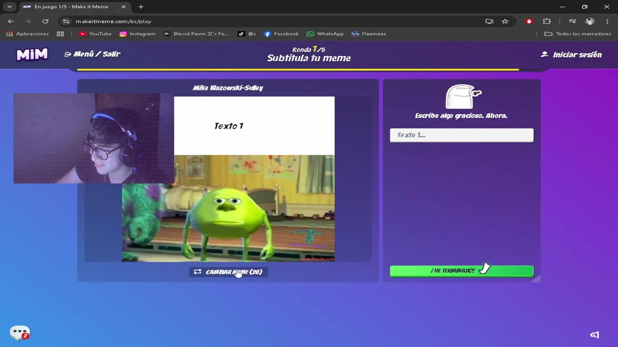Open a new tab

pyautogui.click(x=141, y=7)
